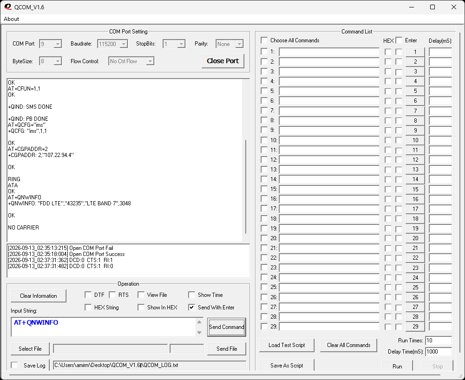Click the Select File button
The image size is (465, 380).
(30, 349)
